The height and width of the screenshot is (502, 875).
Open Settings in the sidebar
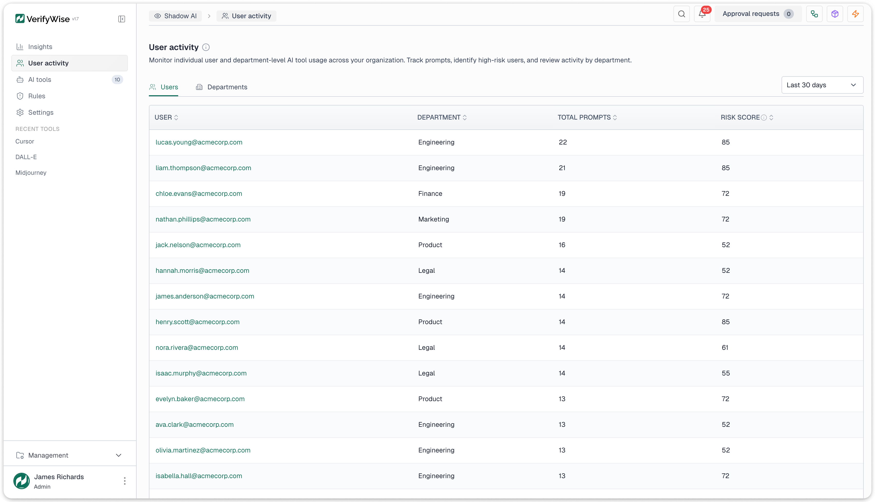pos(40,112)
